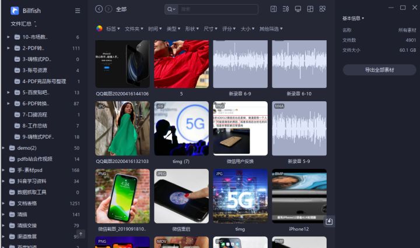Open the 其他筛选 filter dropdown
The width and height of the screenshot is (420, 248).
[271, 29]
